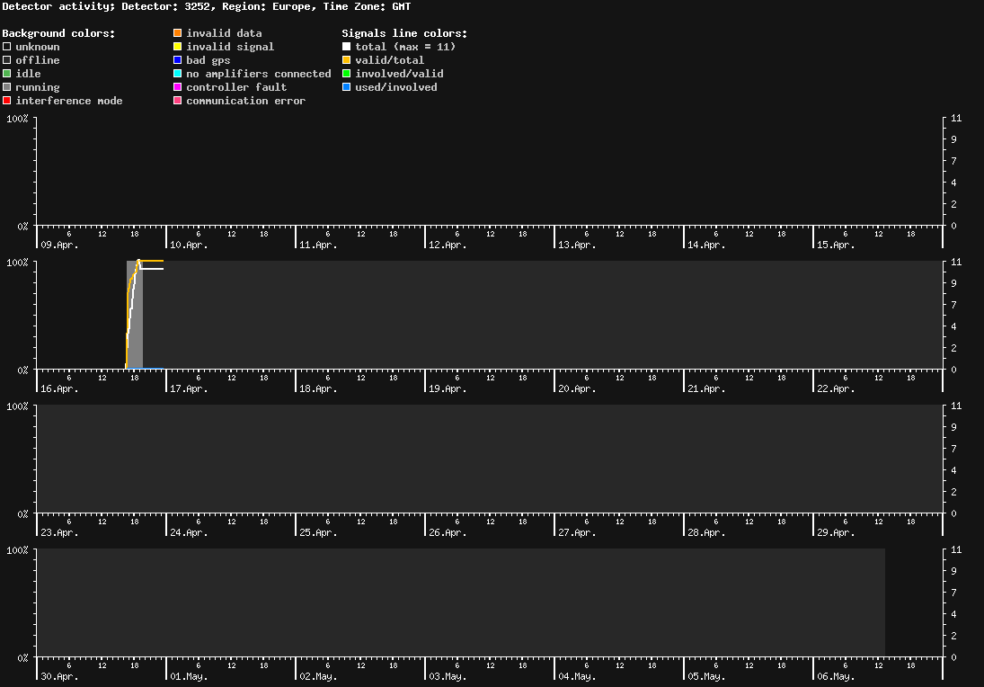The width and height of the screenshot is (984, 687).
Task: Click the 'Background colors:' heading
Action: point(59,33)
